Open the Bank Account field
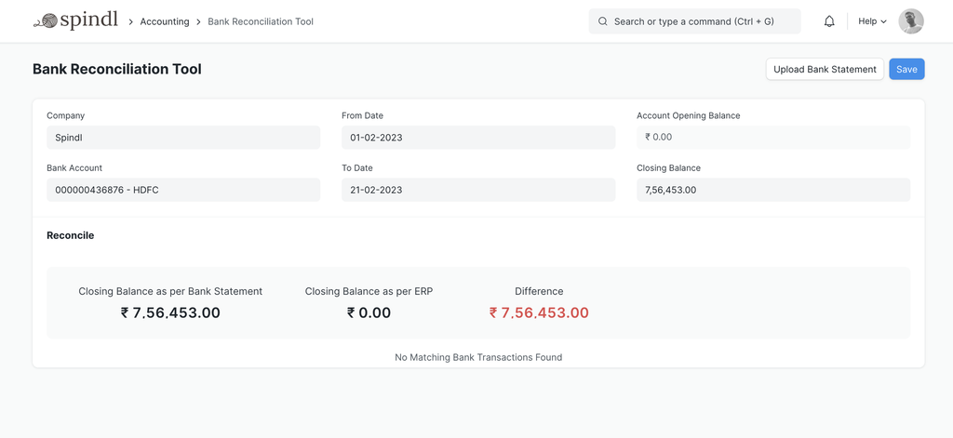This screenshot has width=953, height=438. click(183, 190)
